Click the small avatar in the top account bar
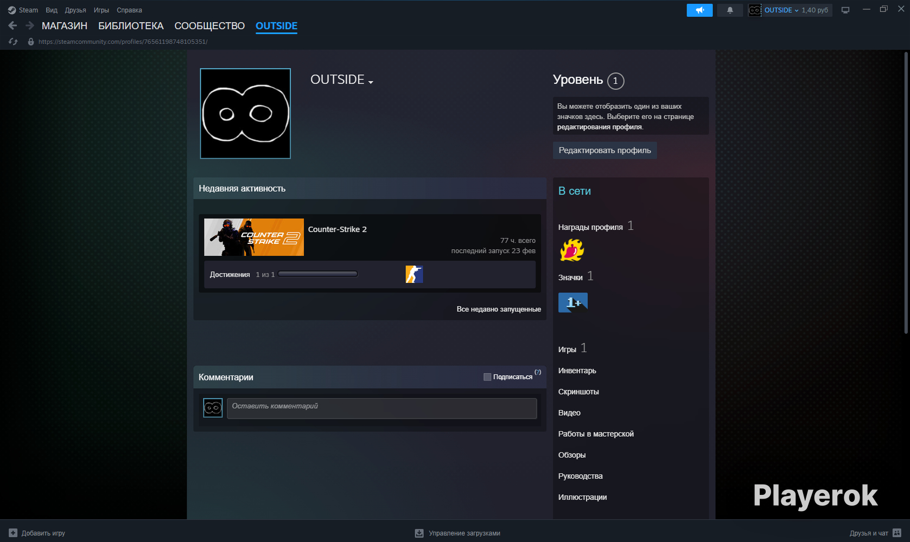Screen dimensions: 910x542 coord(755,10)
